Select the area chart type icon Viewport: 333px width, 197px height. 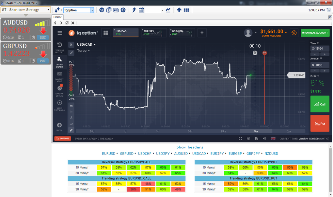[x=71, y=106]
